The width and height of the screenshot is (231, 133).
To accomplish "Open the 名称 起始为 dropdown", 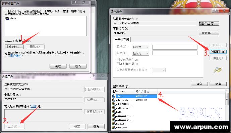I will (140, 47).
